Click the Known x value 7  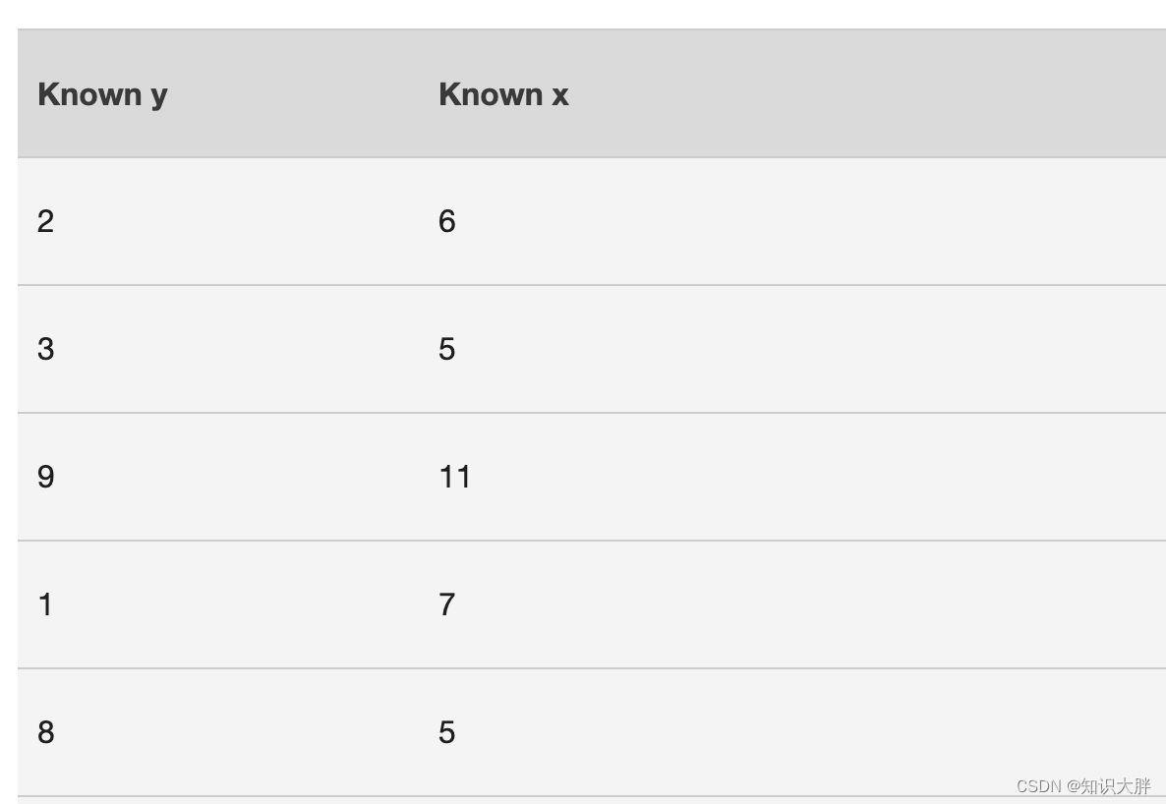(x=447, y=604)
